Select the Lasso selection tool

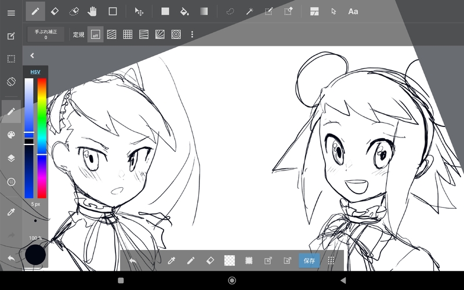click(230, 11)
